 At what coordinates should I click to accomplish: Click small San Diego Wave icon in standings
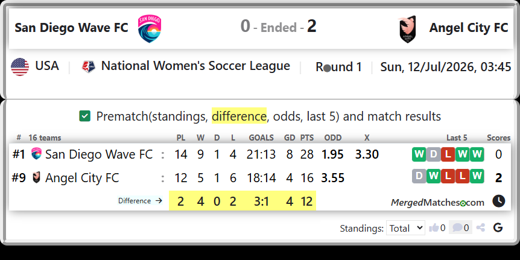tap(36, 154)
